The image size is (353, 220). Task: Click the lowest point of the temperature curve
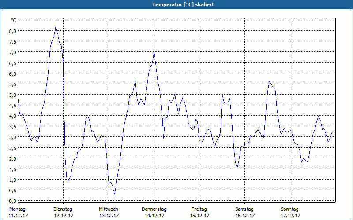pos(114,194)
